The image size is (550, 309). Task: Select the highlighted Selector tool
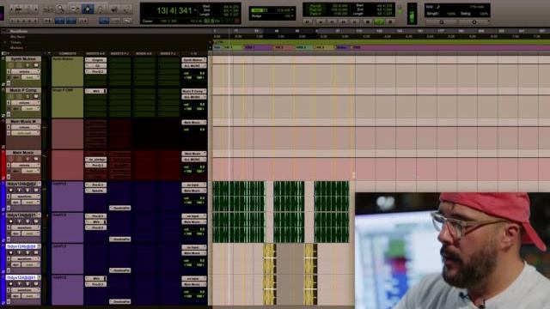coord(88,9)
